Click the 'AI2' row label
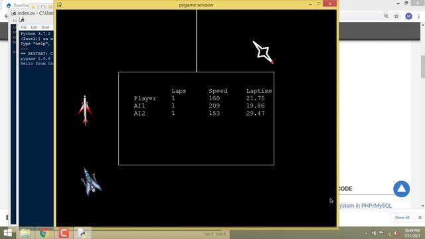Screen dimensions: 425x239 pyautogui.click(x=139, y=114)
